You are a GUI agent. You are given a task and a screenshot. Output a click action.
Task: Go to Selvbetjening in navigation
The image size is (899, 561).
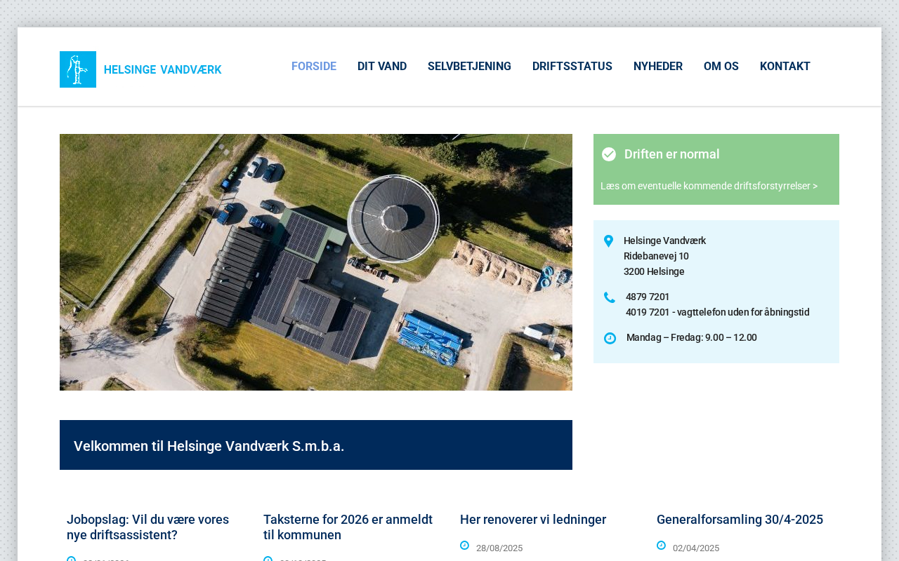(469, 67)
